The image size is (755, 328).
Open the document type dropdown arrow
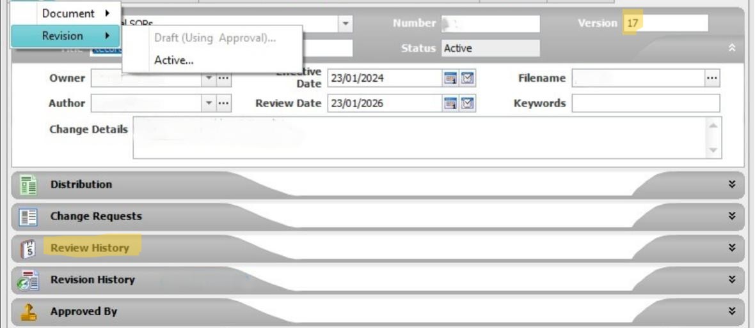(346, 23)
